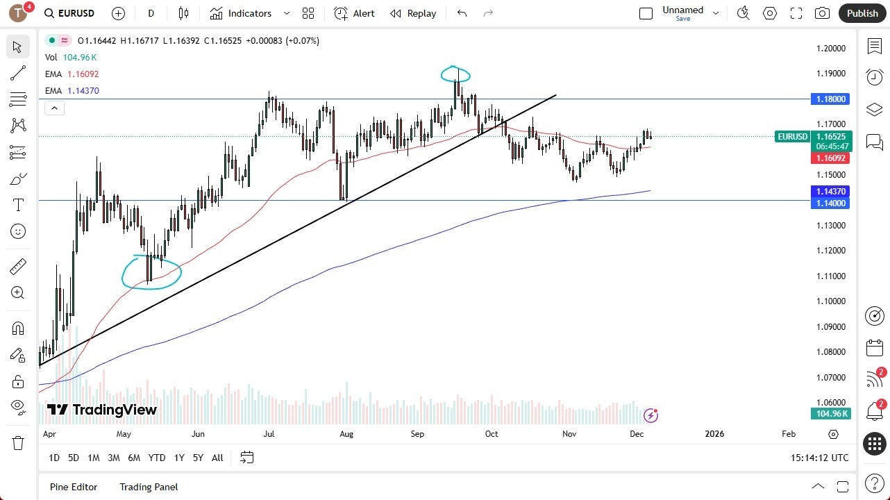Expand the Indicators dropdown arrow
The image size is (890, 500).
(x=285, y=13)
